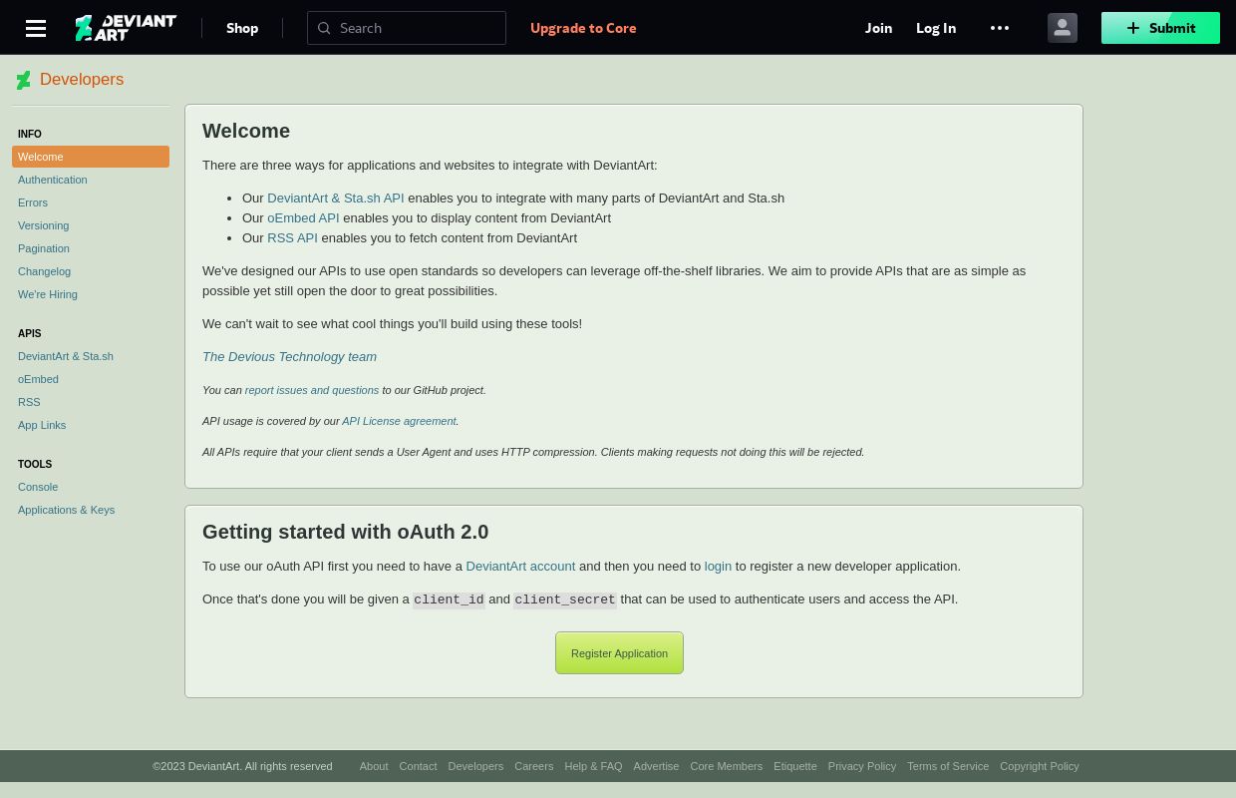Image resolution: width=1236 pixels, height=798 pixels.
Task: Click the search magnifier icon
Action: click(324, 28)
